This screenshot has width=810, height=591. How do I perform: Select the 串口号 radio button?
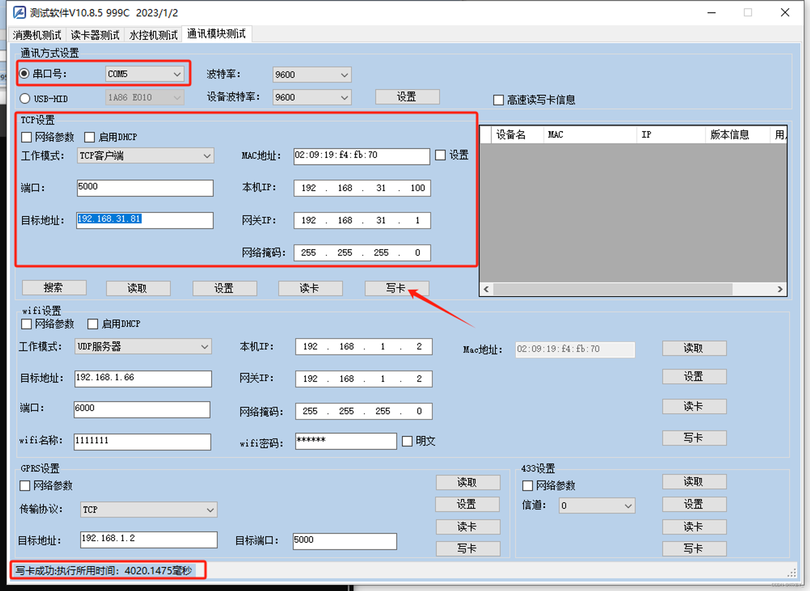pos(24,74)
